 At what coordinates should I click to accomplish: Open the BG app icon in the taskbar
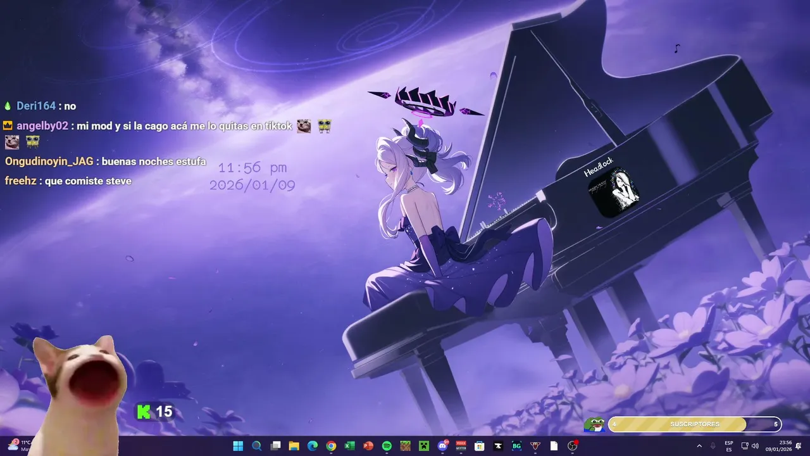click(x=517, y=446)
